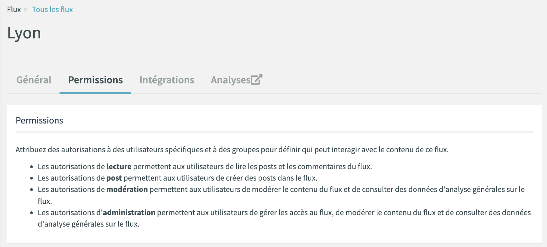Click the intro sentence starting with Attribuez
547x247 pixels.
(232, 150)
